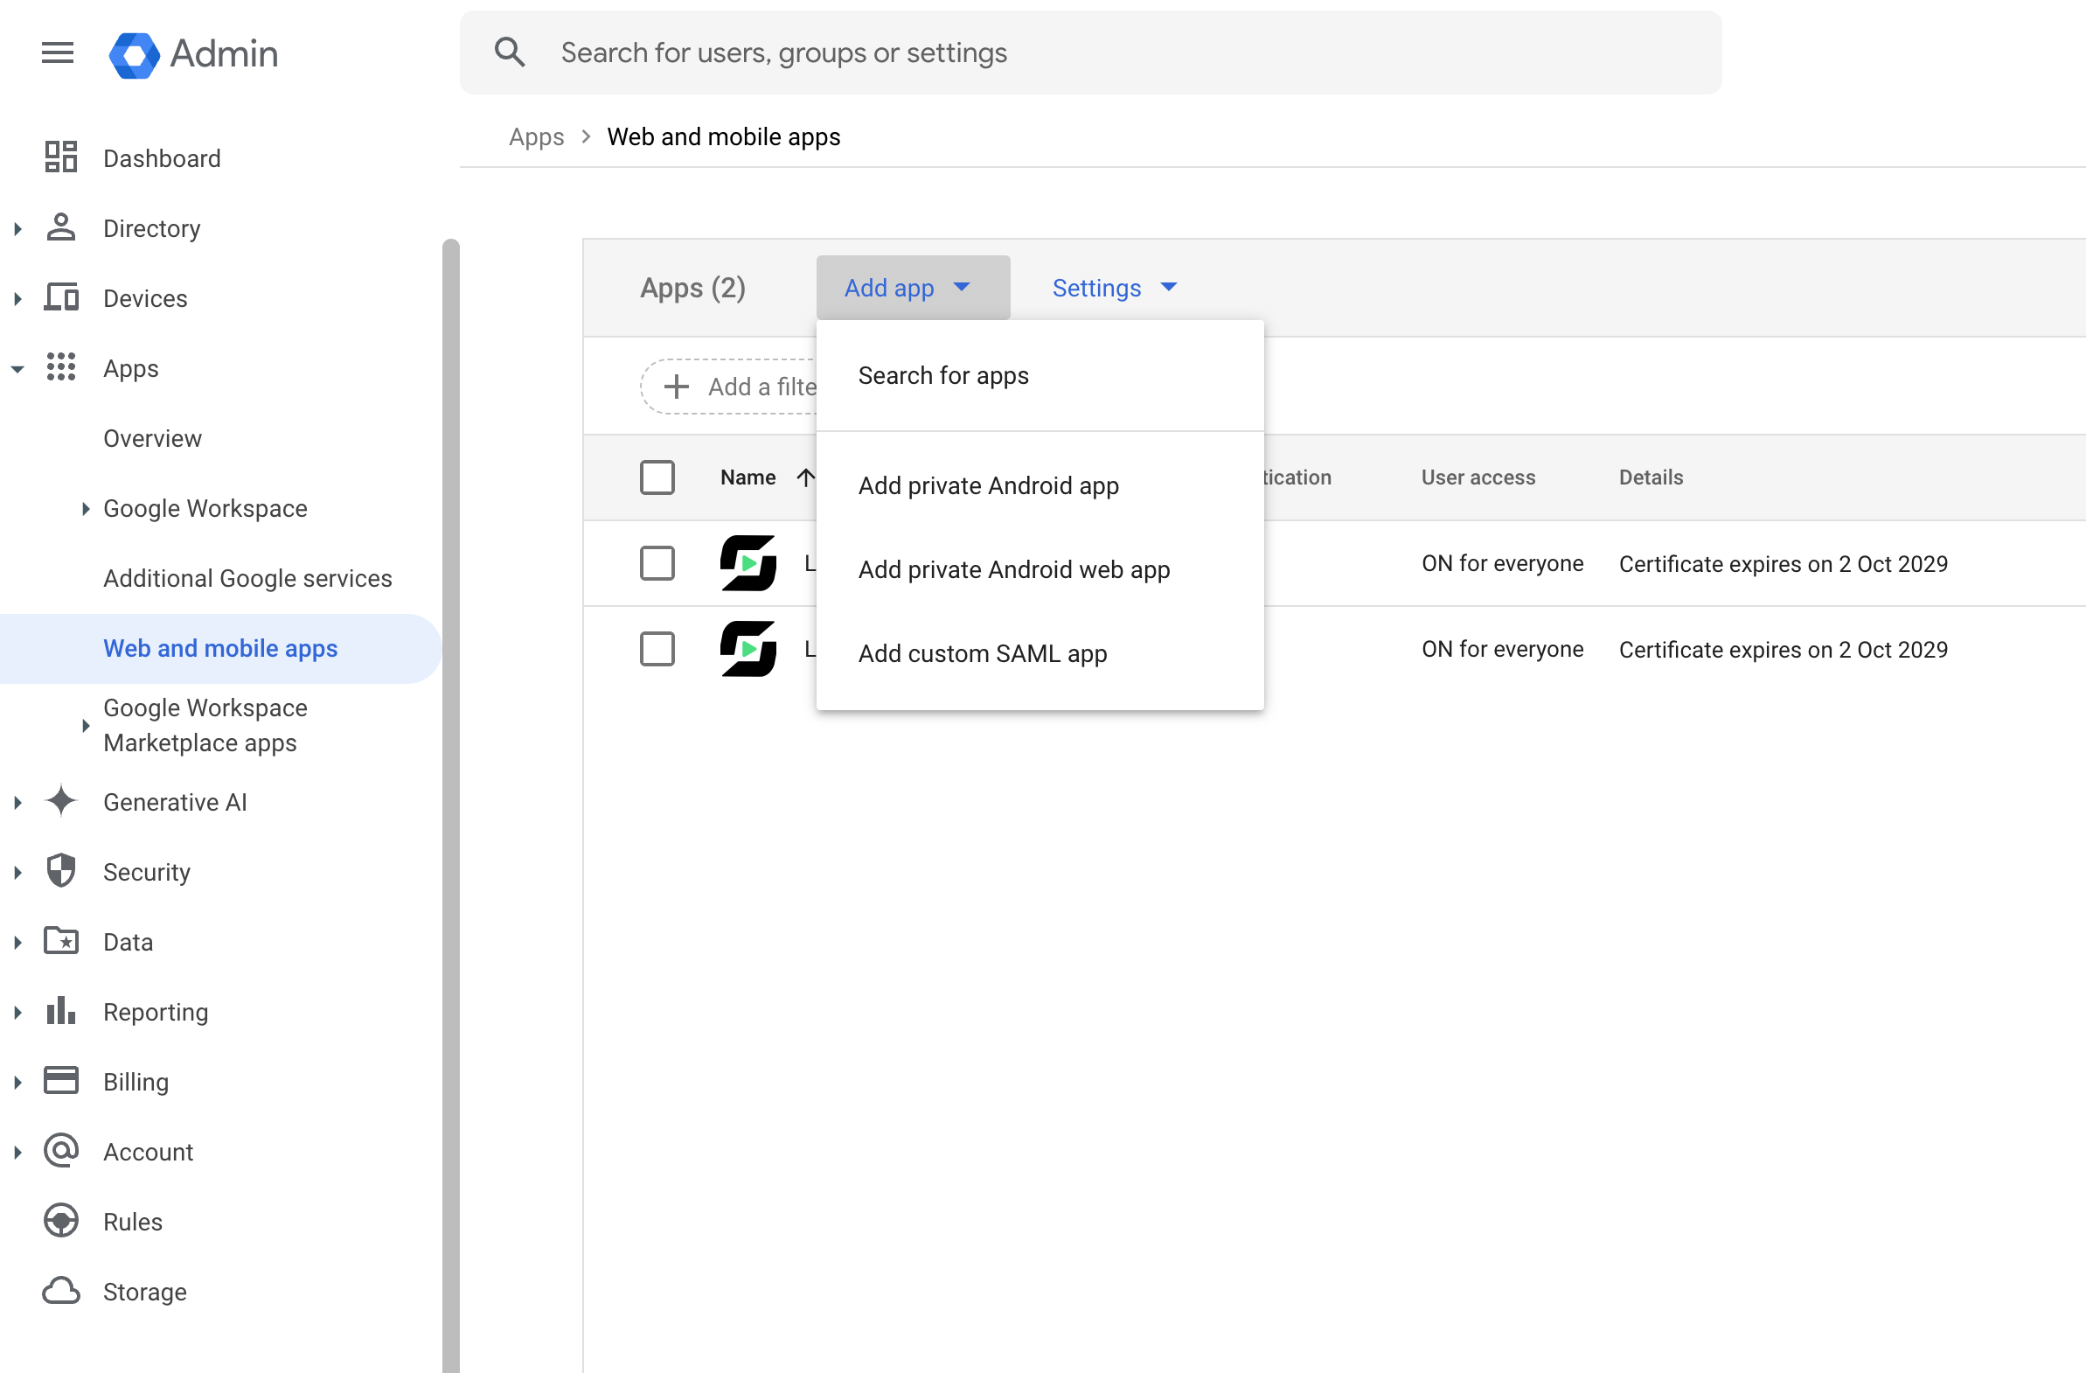Click the Account at-sign icon

(61, 1150)
